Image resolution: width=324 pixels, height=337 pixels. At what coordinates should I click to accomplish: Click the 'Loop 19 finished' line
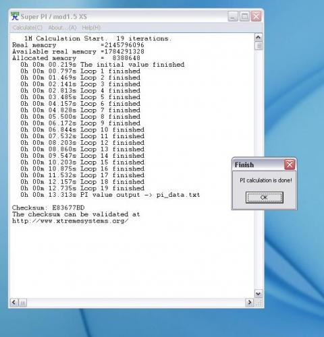82,188
